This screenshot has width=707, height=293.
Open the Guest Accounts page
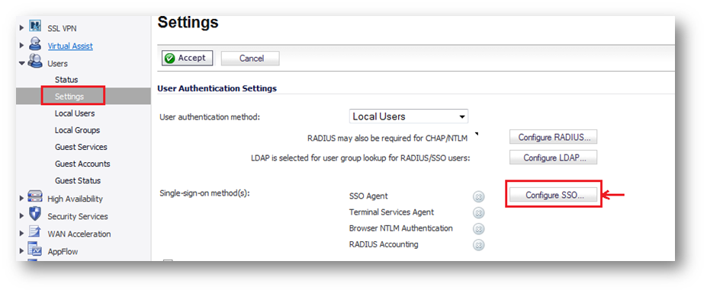(82, 164)
